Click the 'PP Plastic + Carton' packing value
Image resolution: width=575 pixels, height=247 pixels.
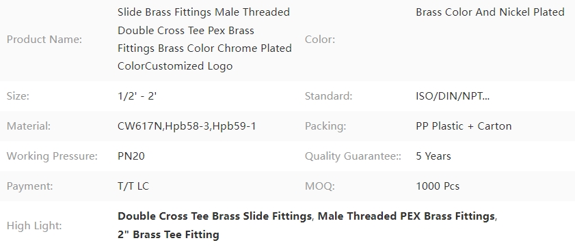pos(464,126)
